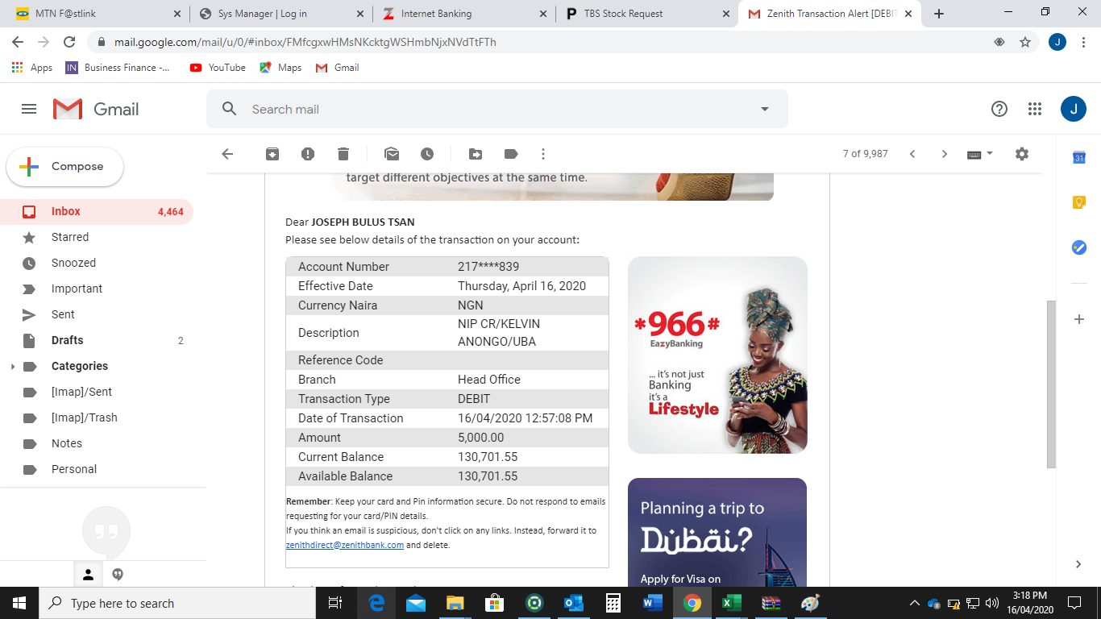The width and height of the screenshot is (1101, 619).
Task: Open More options three-dot menu
Action: (543, 154)
